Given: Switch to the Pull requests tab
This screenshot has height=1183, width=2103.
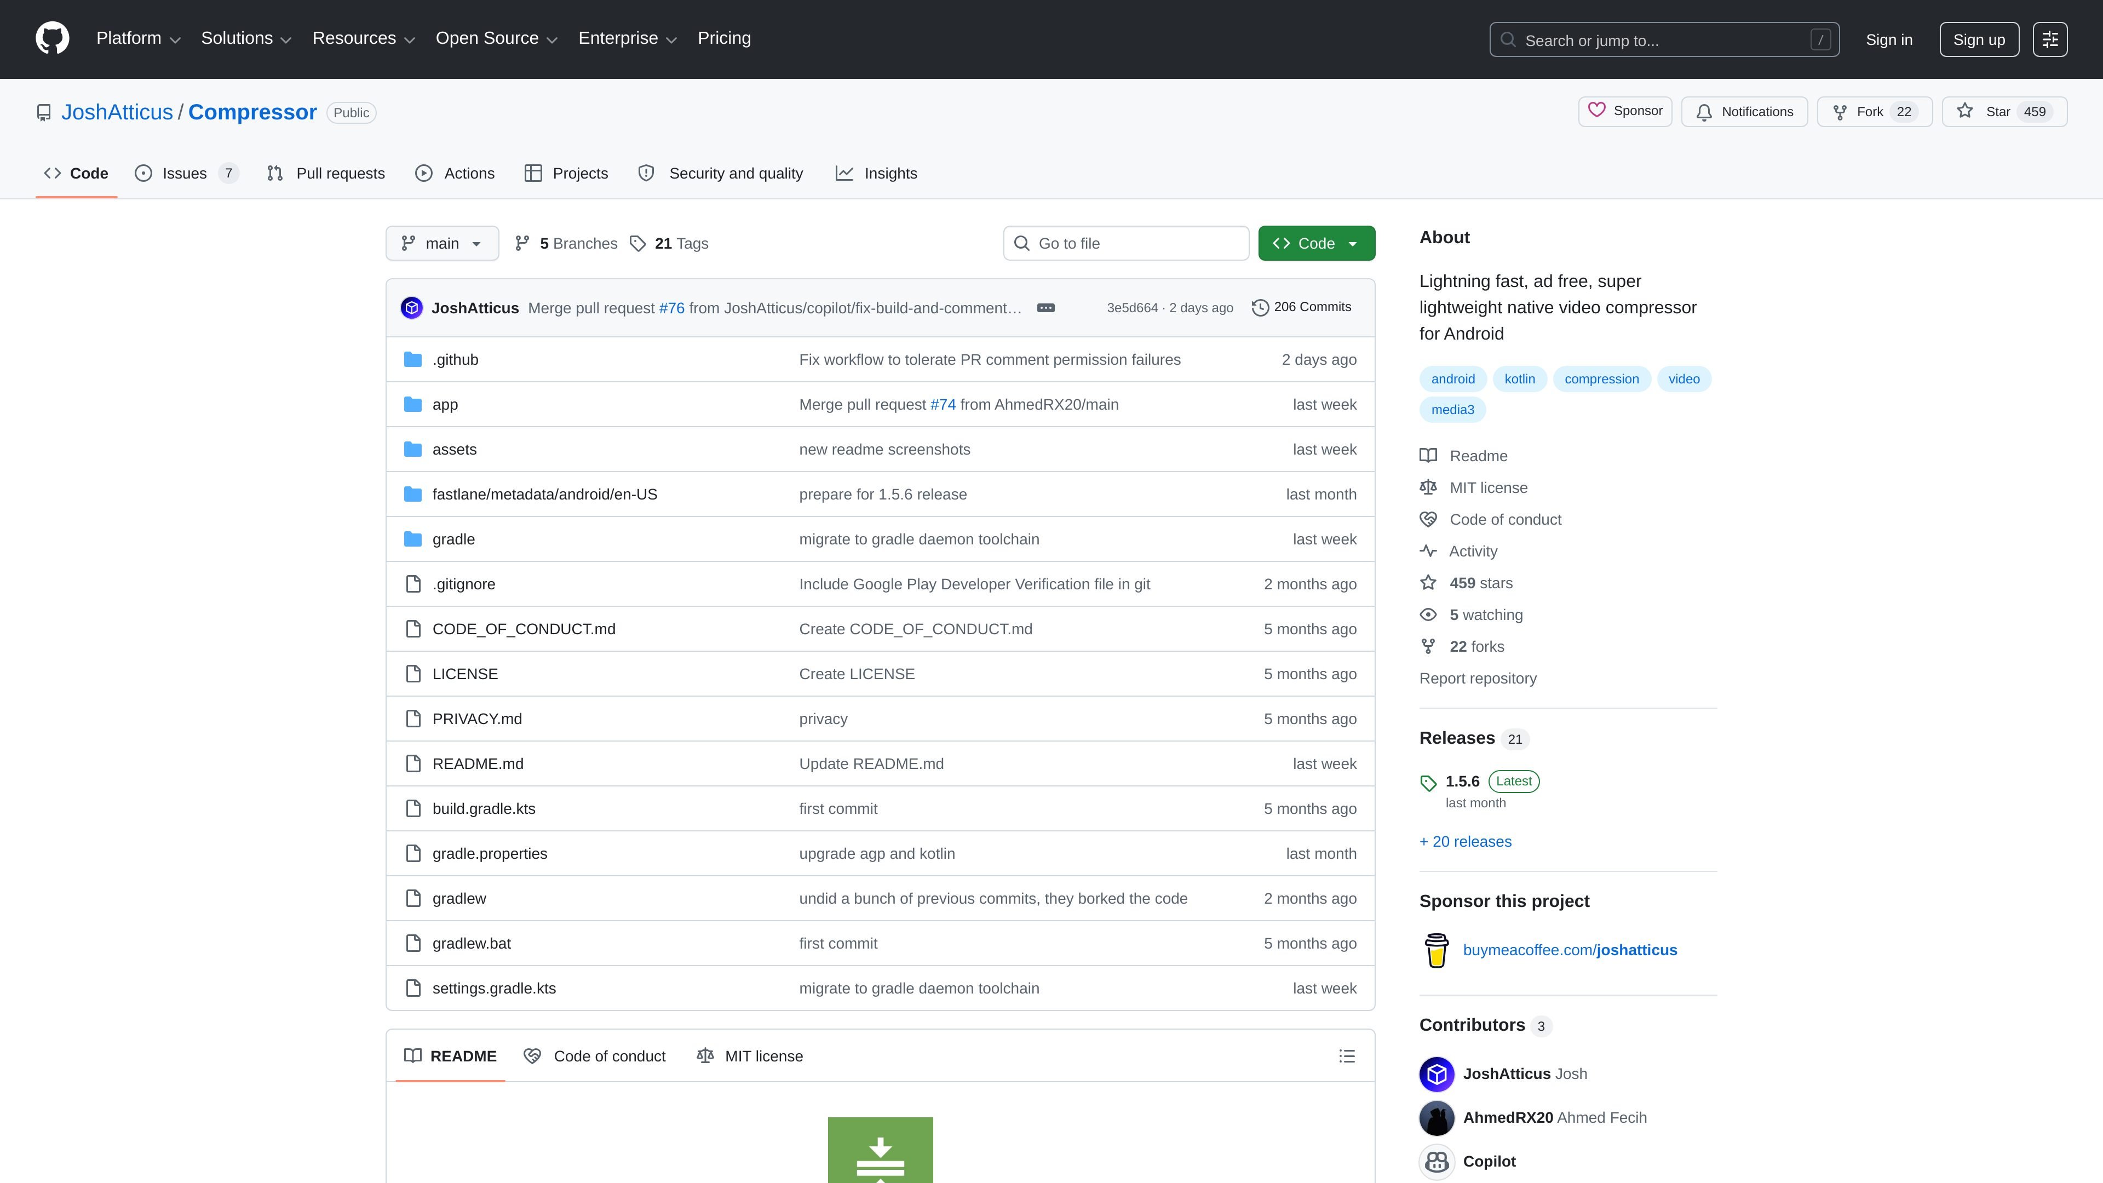Looking at the screenshot, I should (x=326, y=173).
